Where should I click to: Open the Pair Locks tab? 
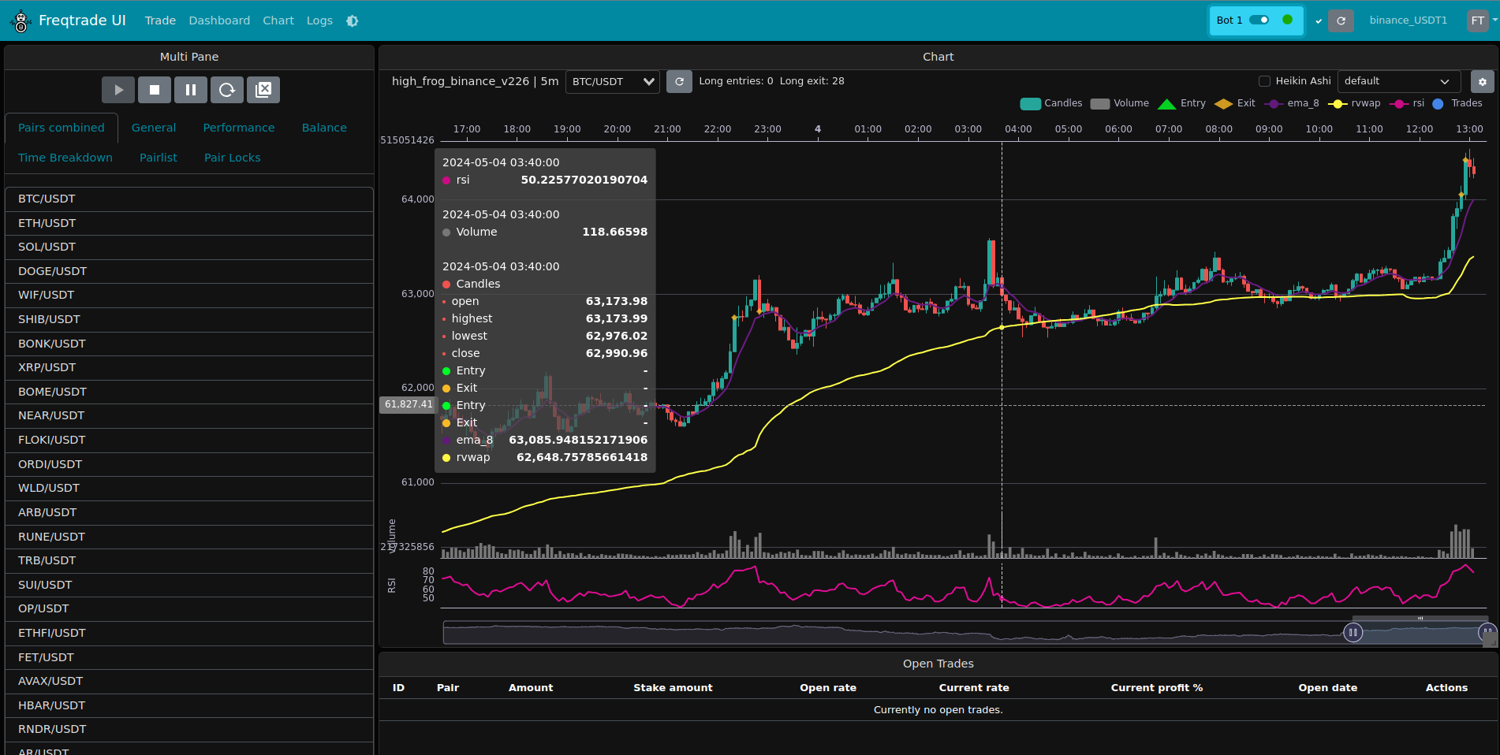(x=231, y=158)
